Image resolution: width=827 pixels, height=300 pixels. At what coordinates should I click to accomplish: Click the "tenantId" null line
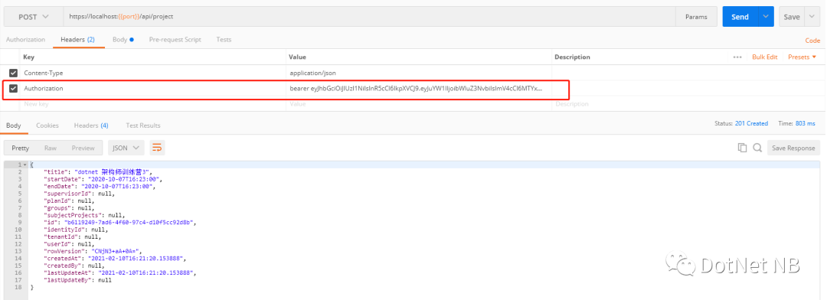71,236
